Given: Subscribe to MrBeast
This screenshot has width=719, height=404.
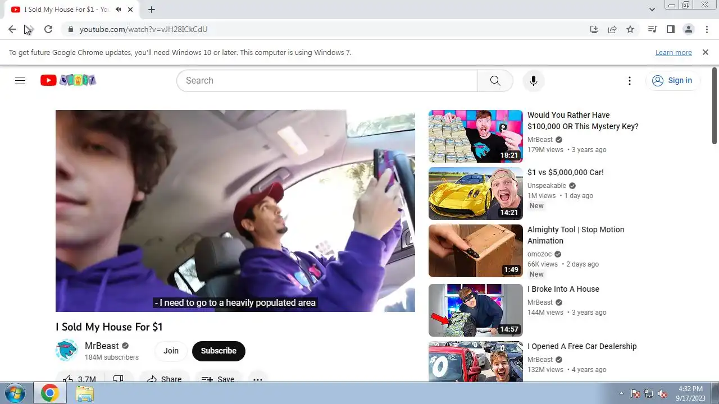Looking at the screenshot, I should click(x=219, y=351).
